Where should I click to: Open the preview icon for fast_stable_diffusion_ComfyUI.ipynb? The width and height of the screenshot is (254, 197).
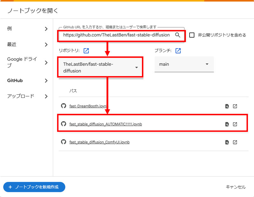pyautogui.click(x=227, y=142)
